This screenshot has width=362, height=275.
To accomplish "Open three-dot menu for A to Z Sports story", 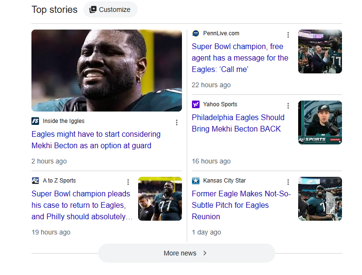I will 128,182.
